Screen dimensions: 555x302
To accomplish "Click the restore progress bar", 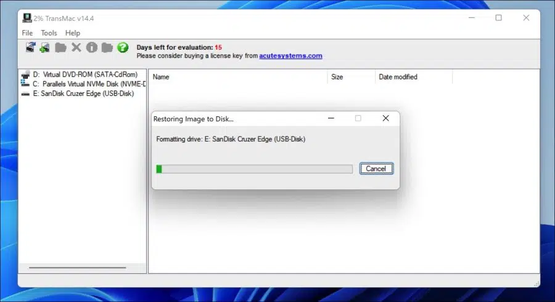I will 254,169.
